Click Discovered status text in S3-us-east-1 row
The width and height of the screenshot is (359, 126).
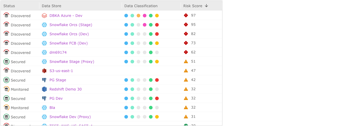21,71
